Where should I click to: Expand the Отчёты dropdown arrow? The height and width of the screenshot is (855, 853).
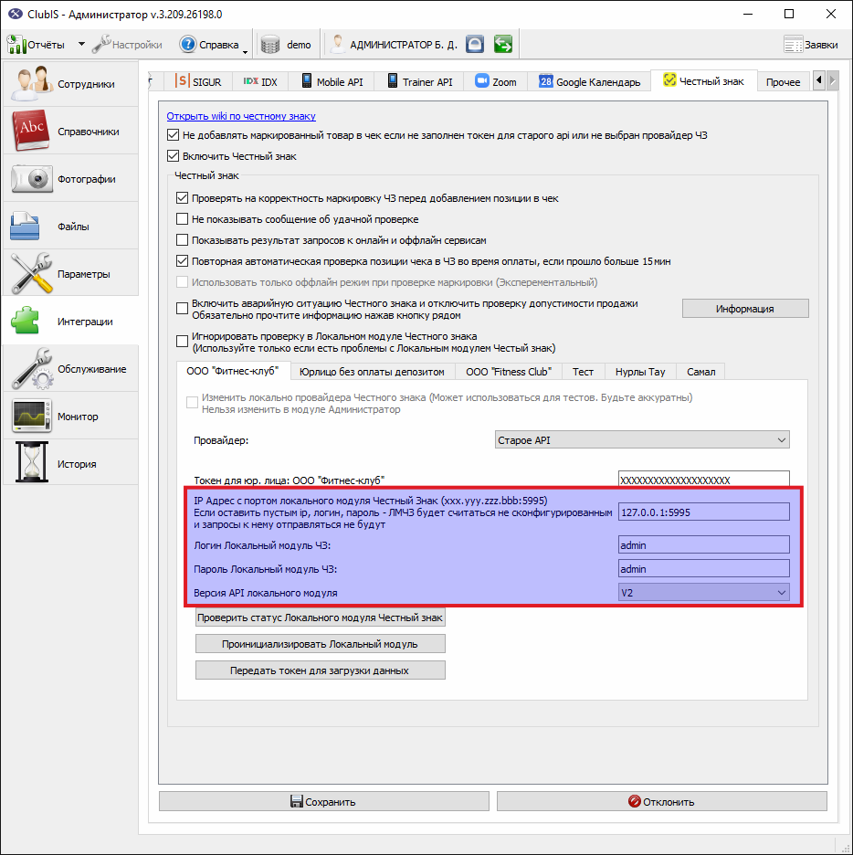pyautogui.click(x=81, y=44)
